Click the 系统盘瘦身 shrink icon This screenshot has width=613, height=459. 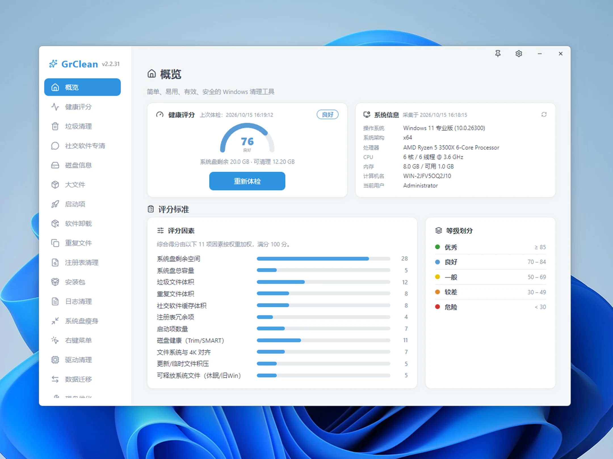(x=55, y=321)
